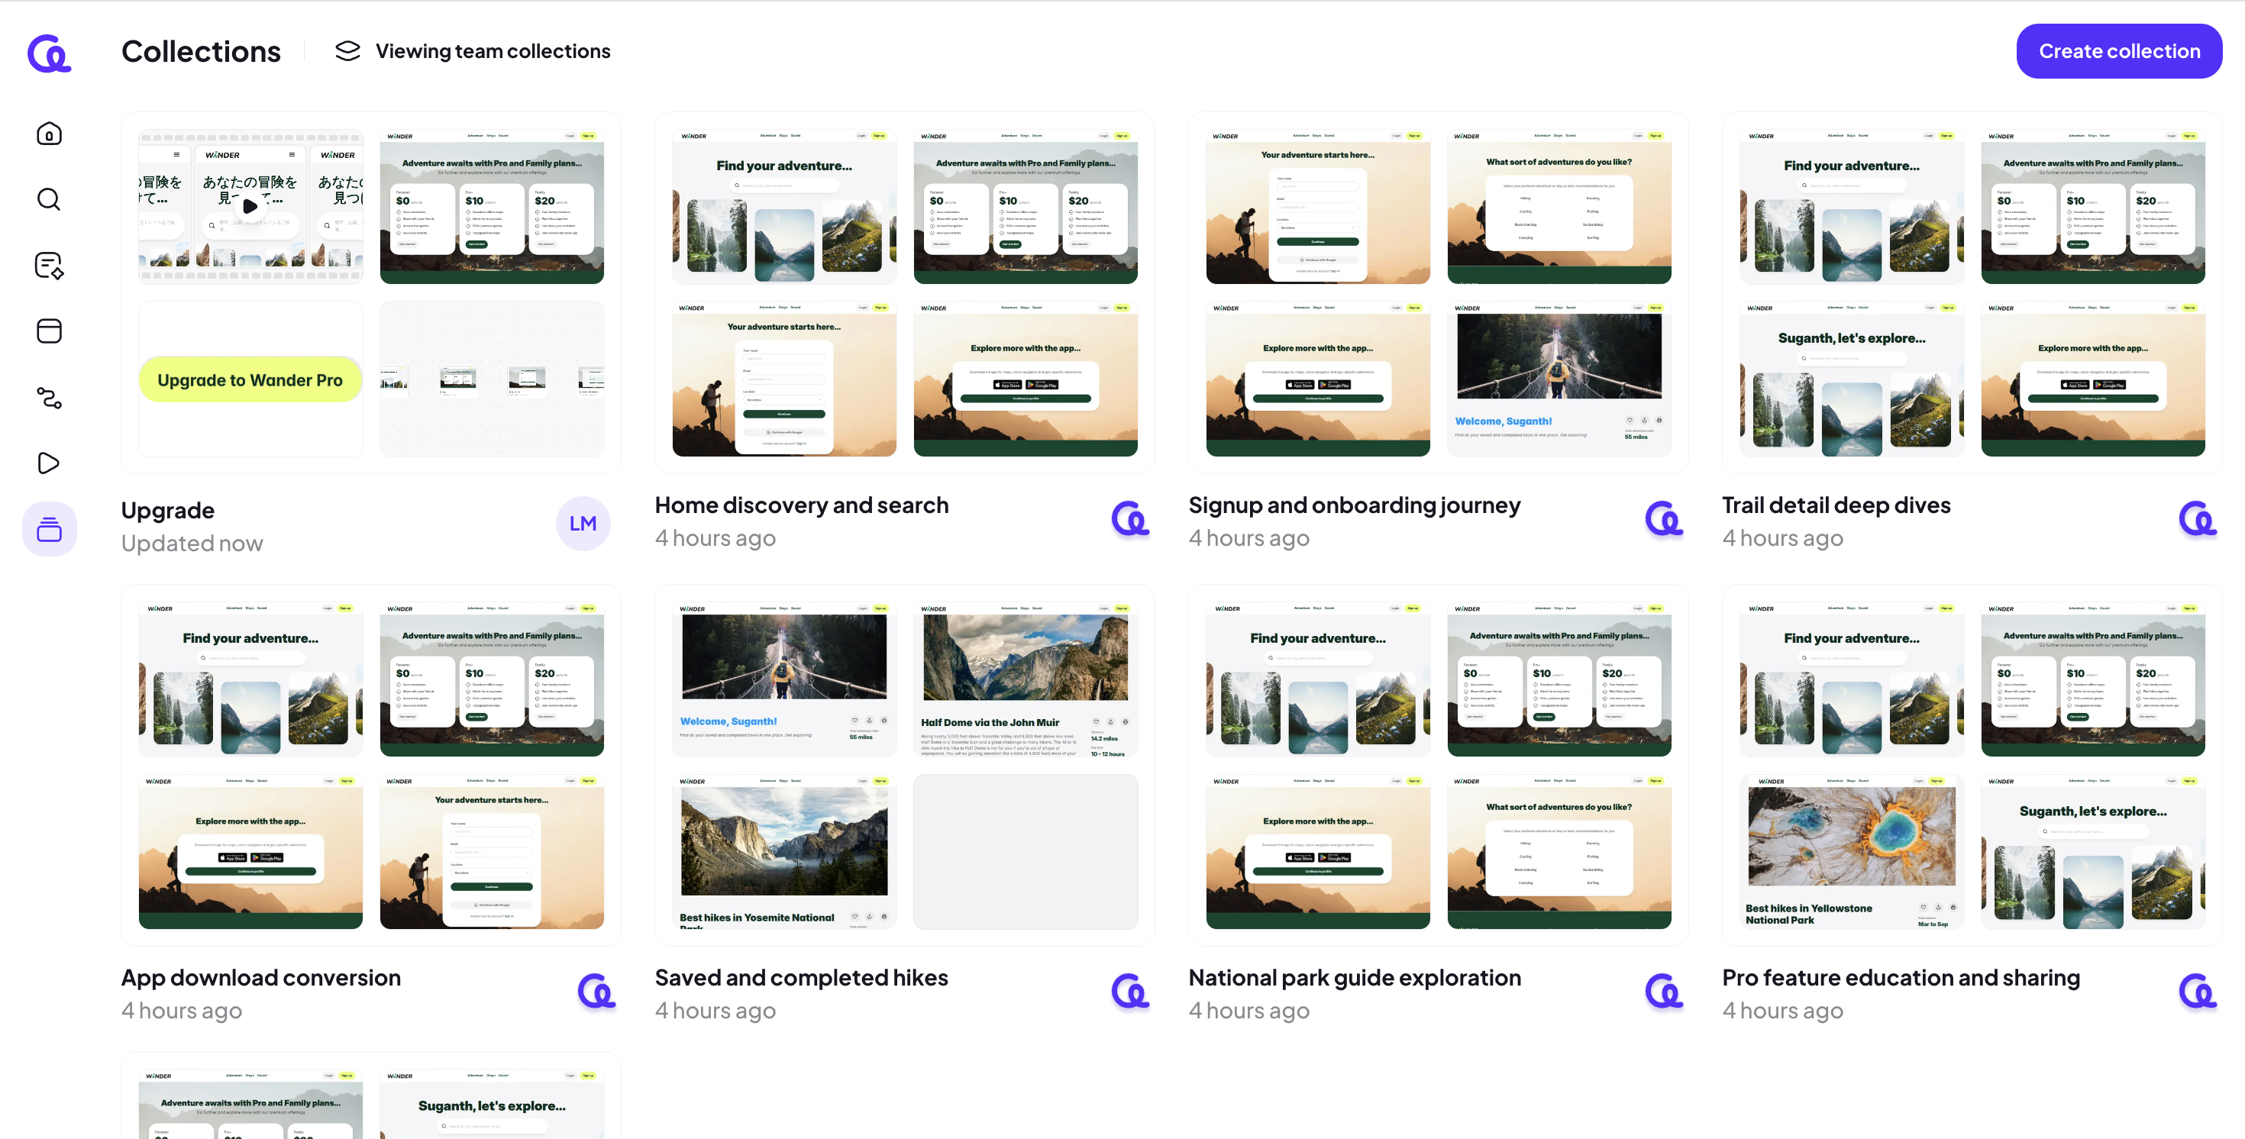
Task: Open the Signup and onboarding journey collection
Action: click(1353, 505)
